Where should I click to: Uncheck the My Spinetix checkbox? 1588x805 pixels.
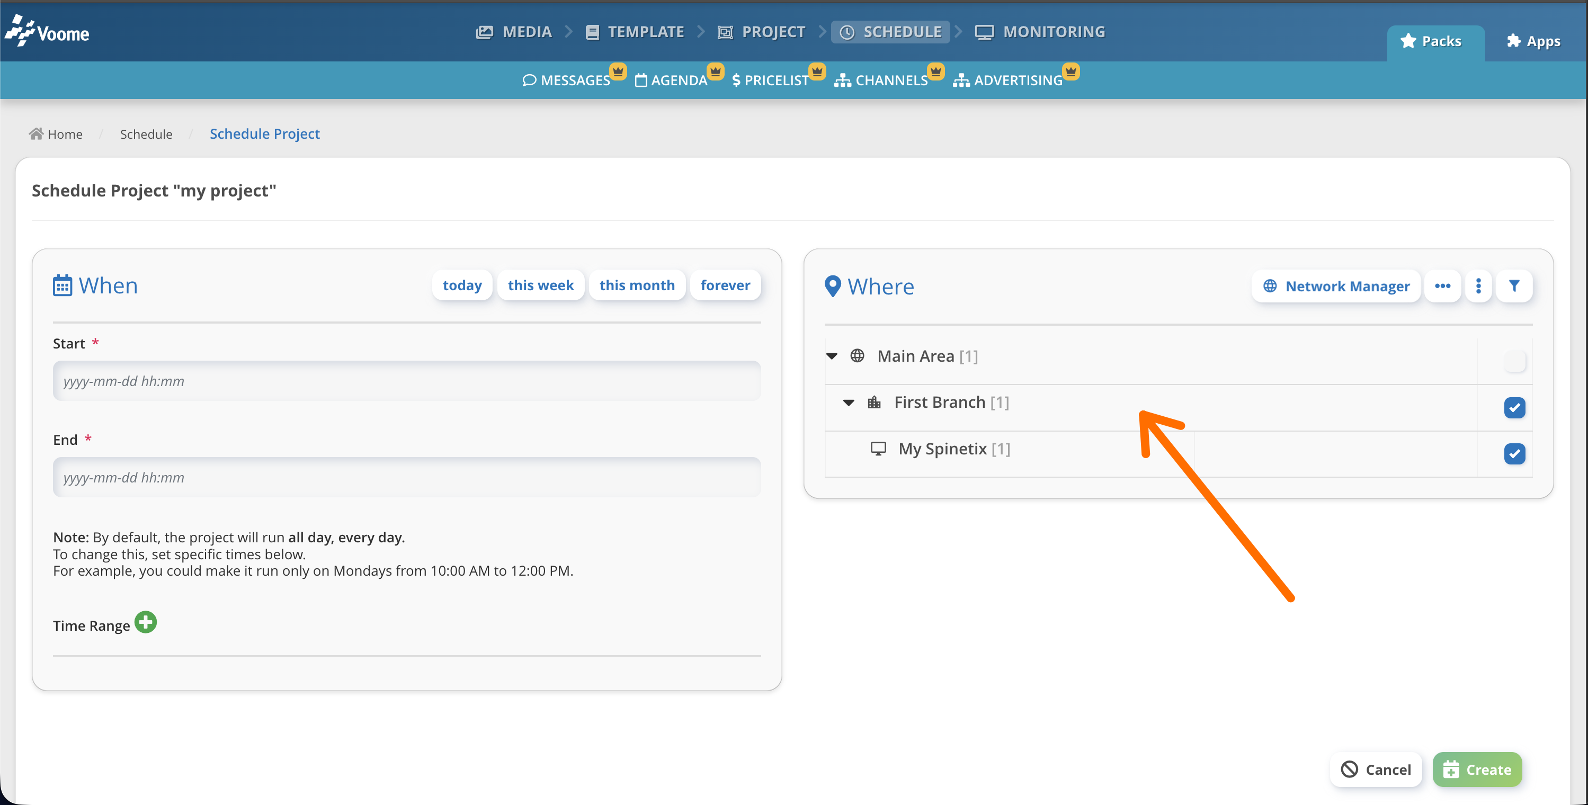pyautogui.click(x=1514, y=454)
